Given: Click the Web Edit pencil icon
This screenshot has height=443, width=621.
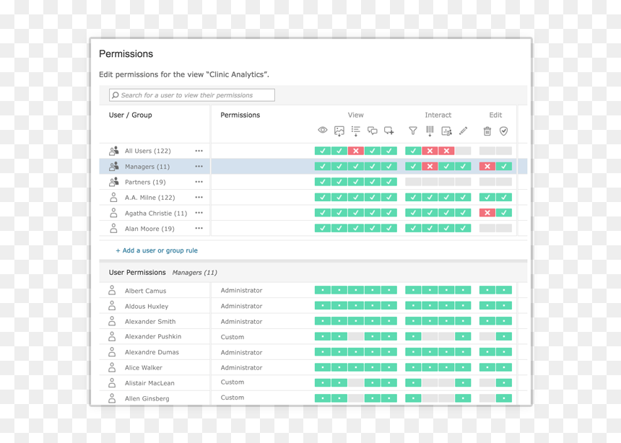Looking at the screenshot, I should point(463,131).
